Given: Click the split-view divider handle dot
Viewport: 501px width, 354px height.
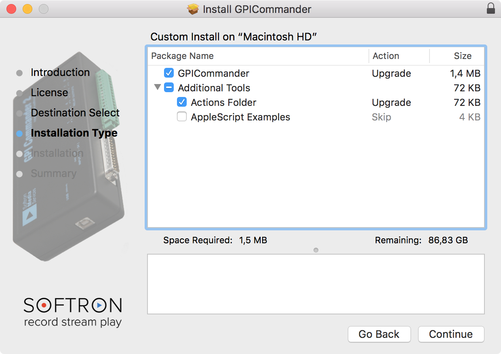Looking at the screenshot, I should pos(316,250).
